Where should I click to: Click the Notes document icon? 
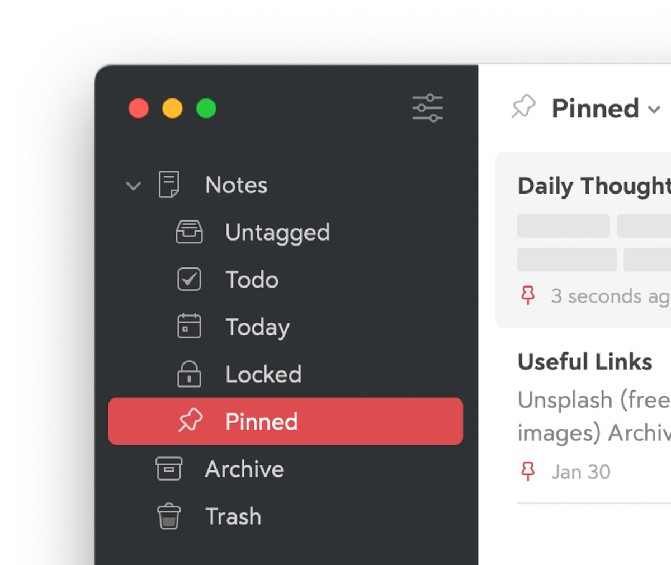point(169,185)
